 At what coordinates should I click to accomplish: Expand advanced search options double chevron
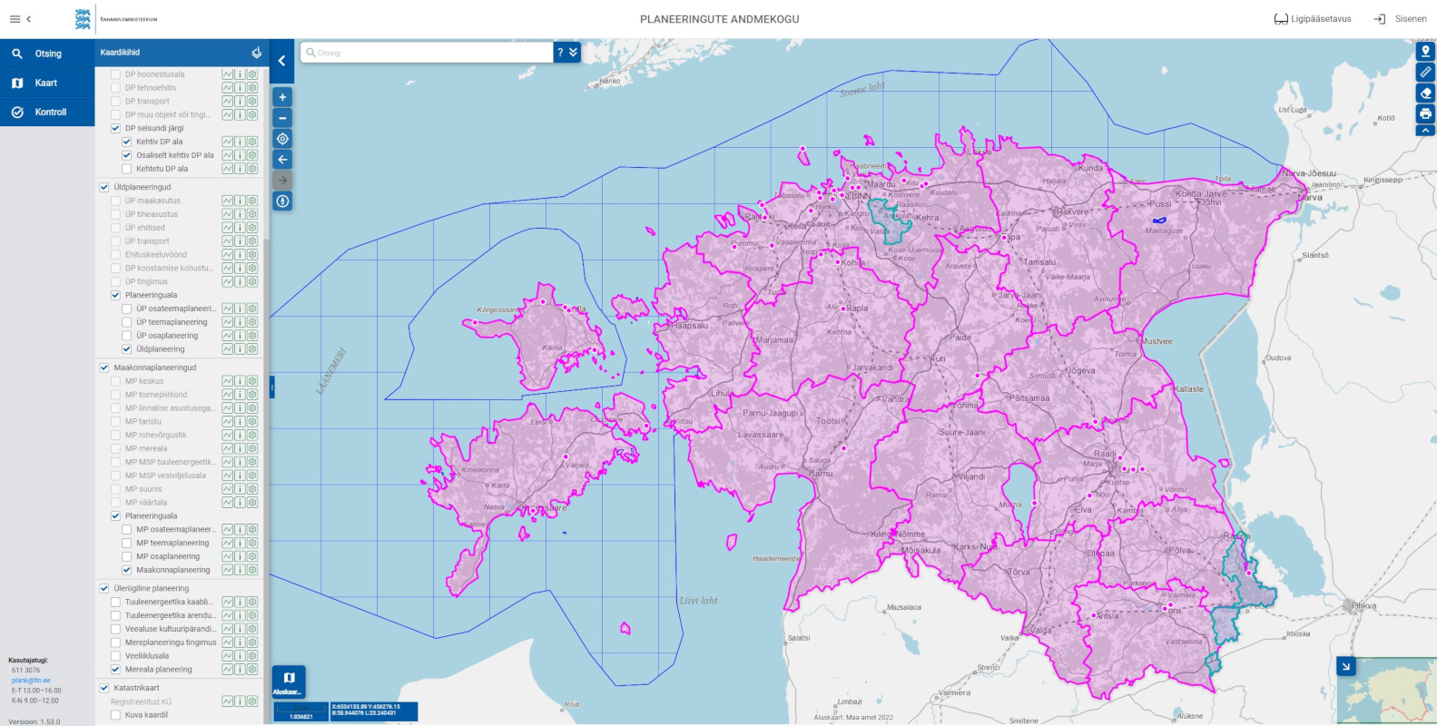[x=574, y=53]
